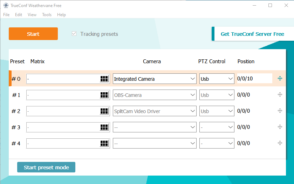
Task: Click position move icon for preset #1
Action: click(280, 94)
